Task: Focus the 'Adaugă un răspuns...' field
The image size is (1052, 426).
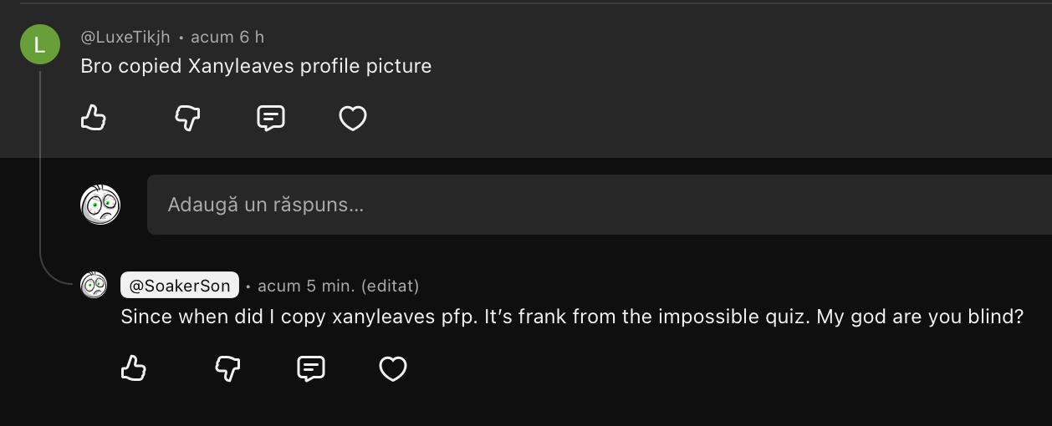Action: click(585, 205)
